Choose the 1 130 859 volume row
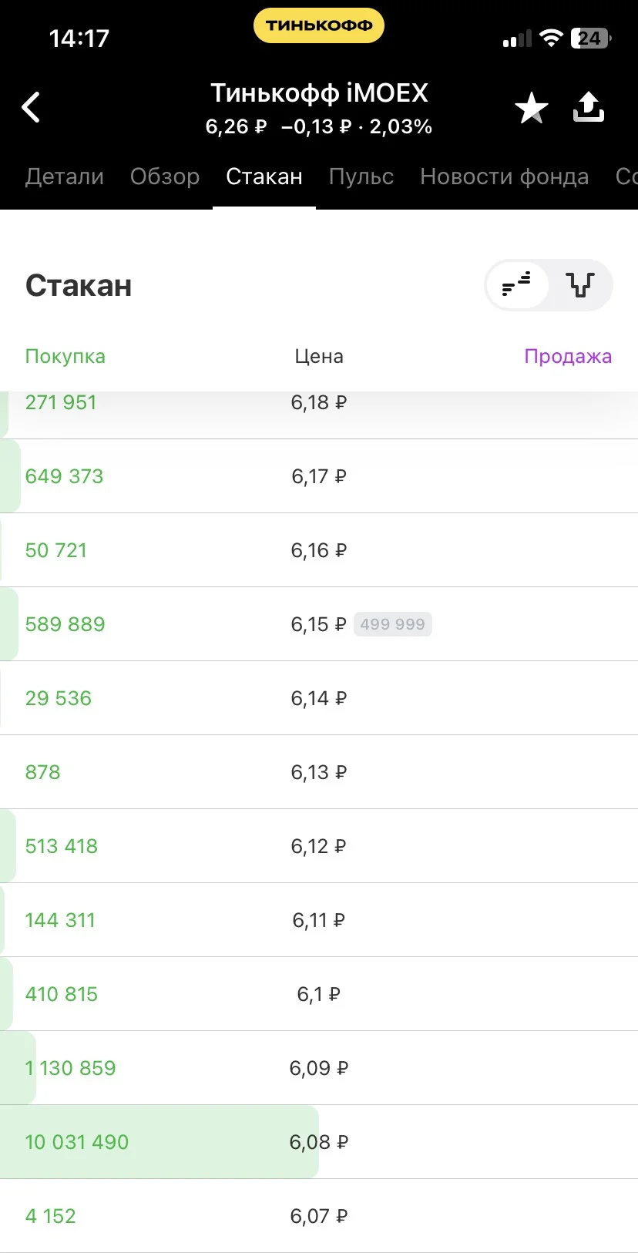 319,1068
